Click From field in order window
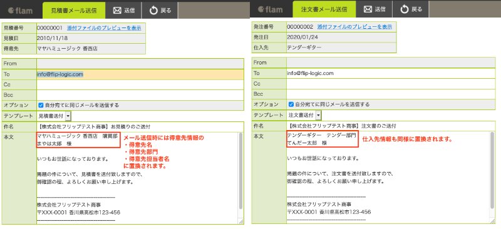 point(390,63)
